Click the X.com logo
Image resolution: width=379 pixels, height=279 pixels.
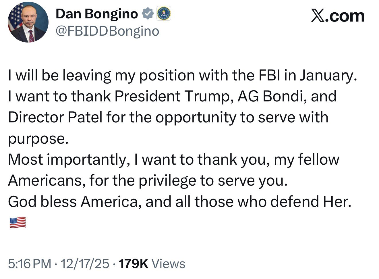click(338, 16)
